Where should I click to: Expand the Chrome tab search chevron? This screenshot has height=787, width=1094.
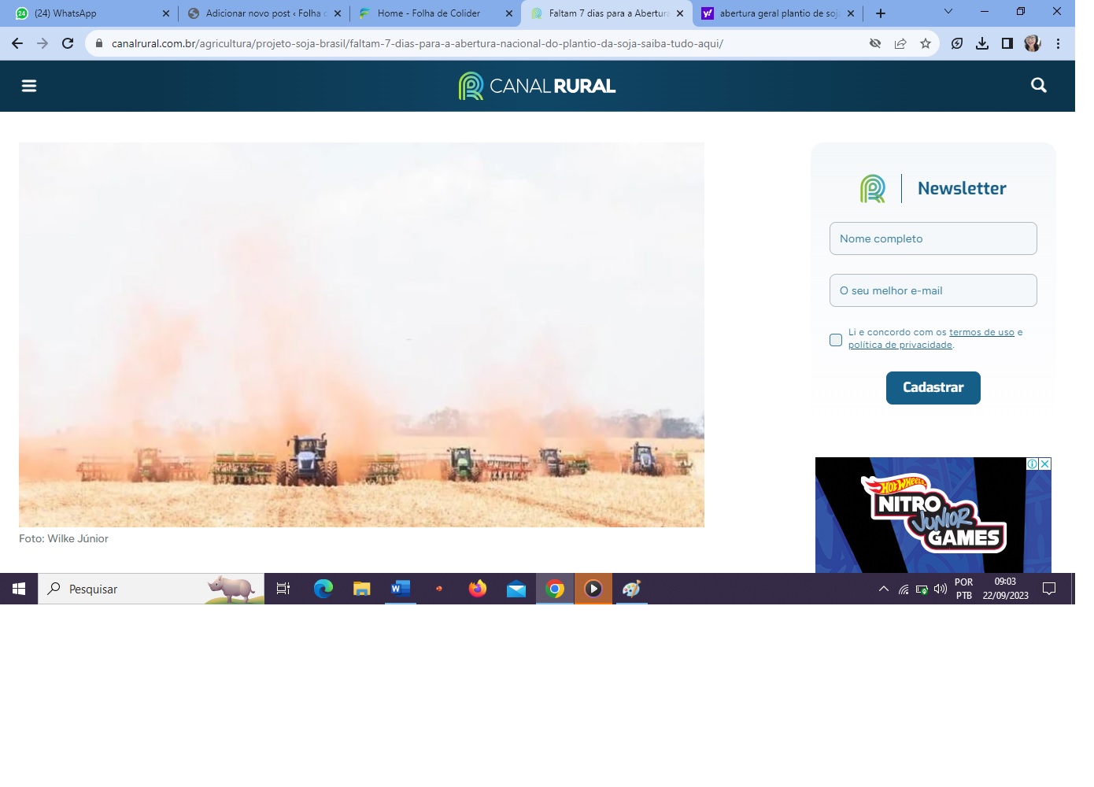(948, 12)
